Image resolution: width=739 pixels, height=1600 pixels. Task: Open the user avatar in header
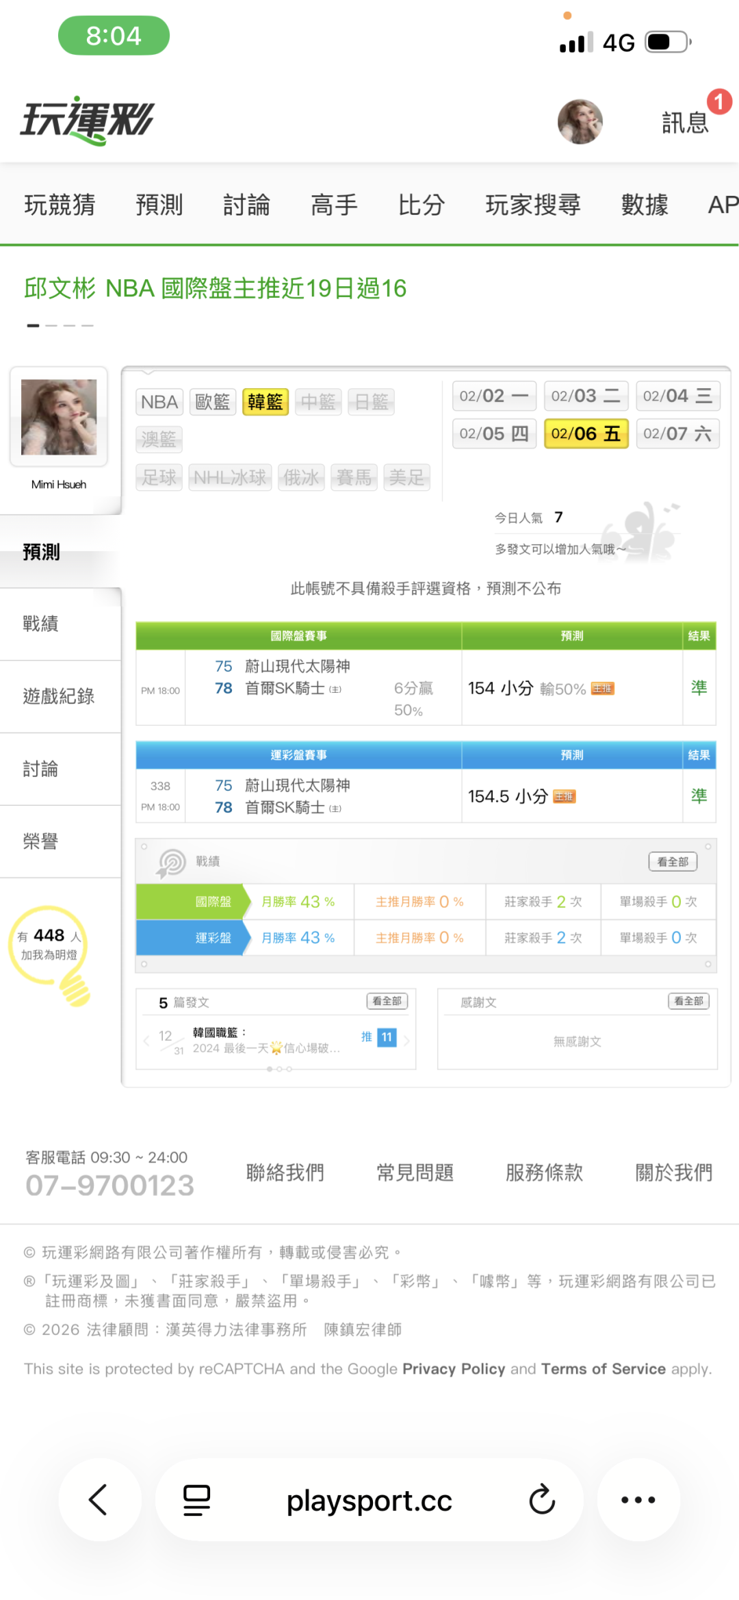pos(580,121)
